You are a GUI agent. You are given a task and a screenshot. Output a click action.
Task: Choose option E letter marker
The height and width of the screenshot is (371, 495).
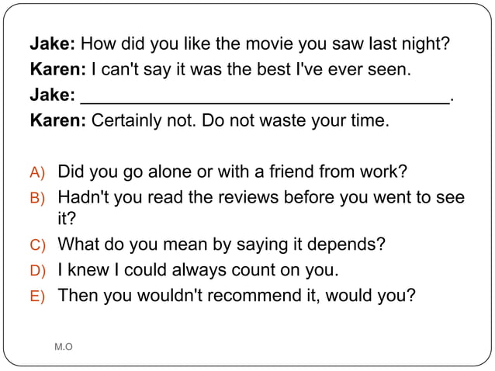coord(38,296)
